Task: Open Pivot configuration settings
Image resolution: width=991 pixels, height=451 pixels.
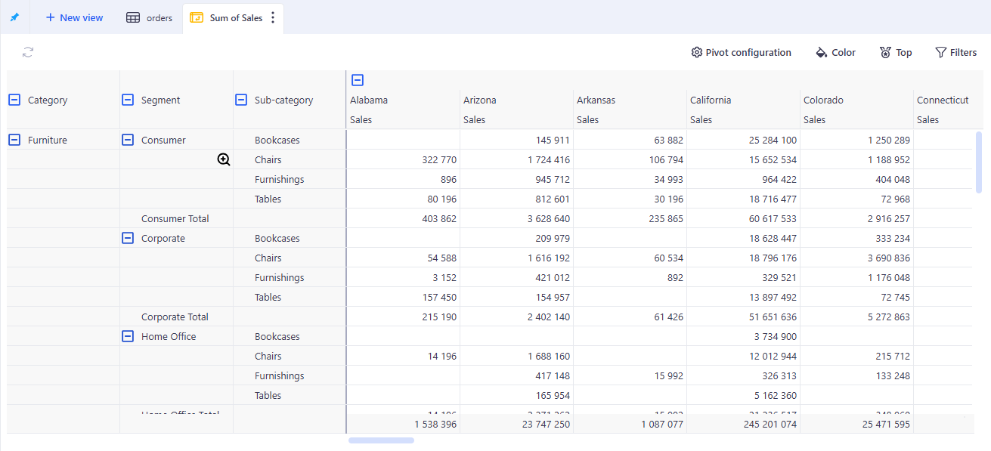Action: [741, 52]
